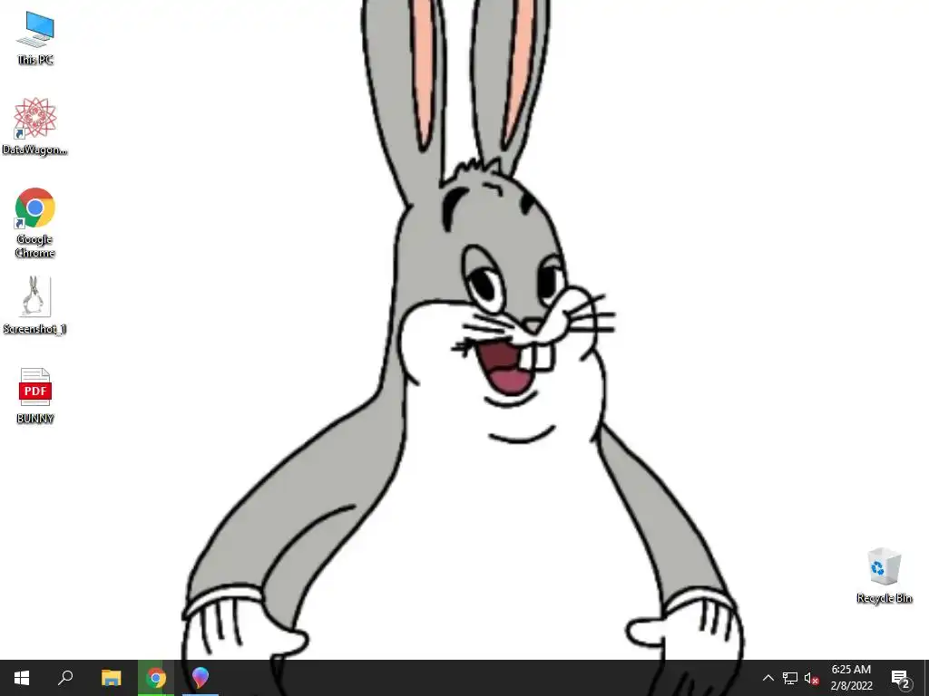Image resolution: width=929 pixels, height=696 pixels.
Task: Click the 2/8/2022 date text
Action: 851,686
